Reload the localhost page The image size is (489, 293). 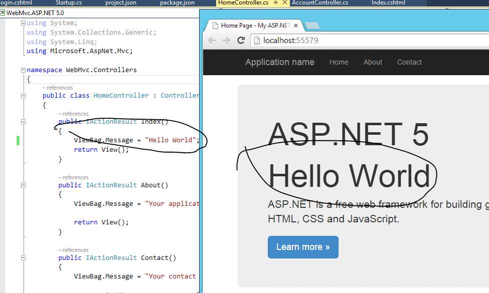click(241, 40)
